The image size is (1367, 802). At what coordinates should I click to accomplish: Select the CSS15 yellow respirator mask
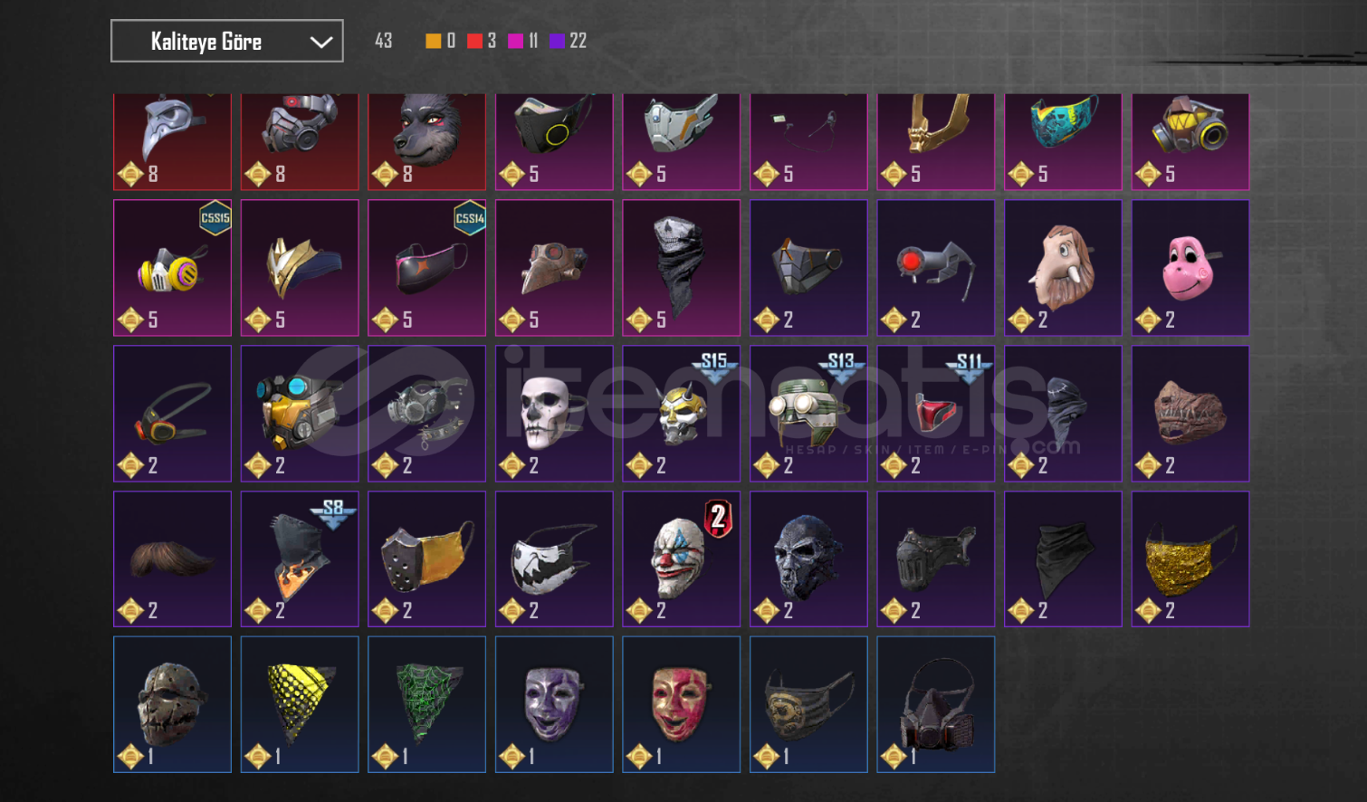point(172,268)
